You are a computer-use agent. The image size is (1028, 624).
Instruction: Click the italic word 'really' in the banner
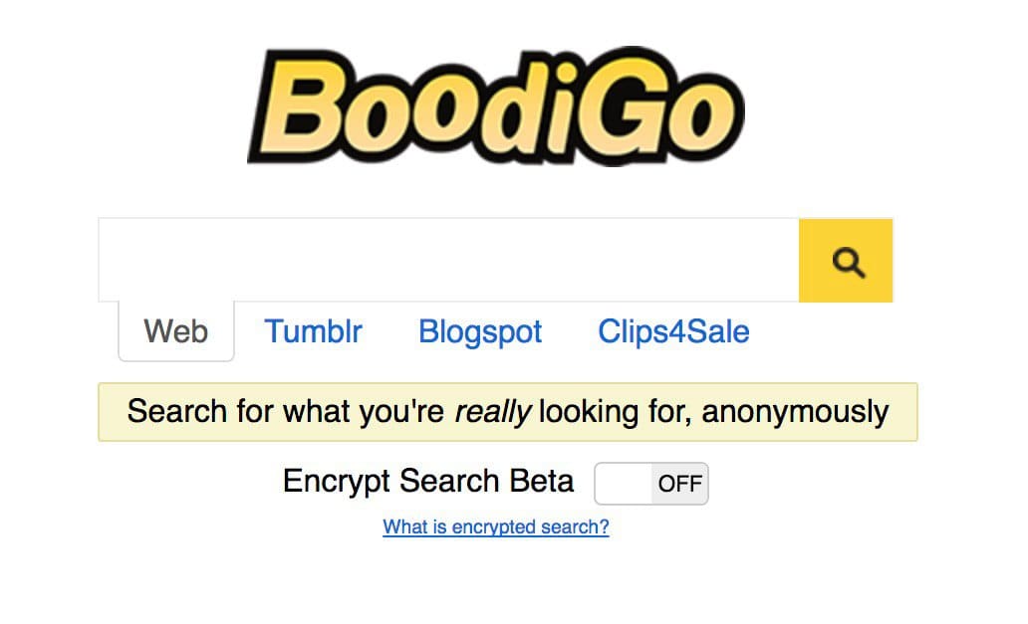492,411
